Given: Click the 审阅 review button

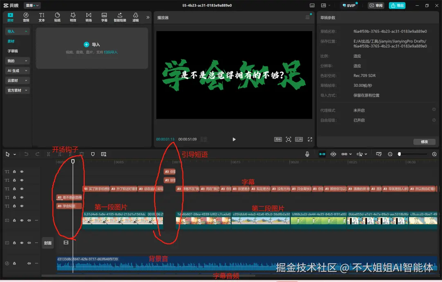Looking at the screenshot, I should [x=376, y=5].
